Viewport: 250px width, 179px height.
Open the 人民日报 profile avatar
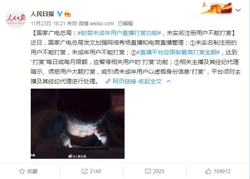(x=16, y=19)
